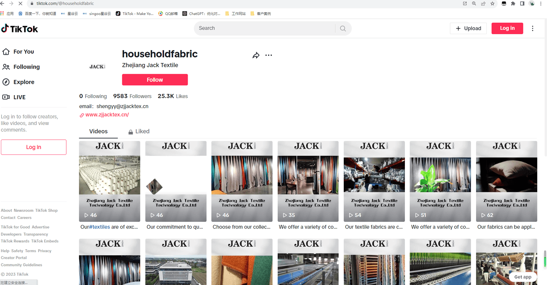The width and height of the screenshot is (547, 285).
Task: Switch to the Liked tab
Action: (139, 131)
